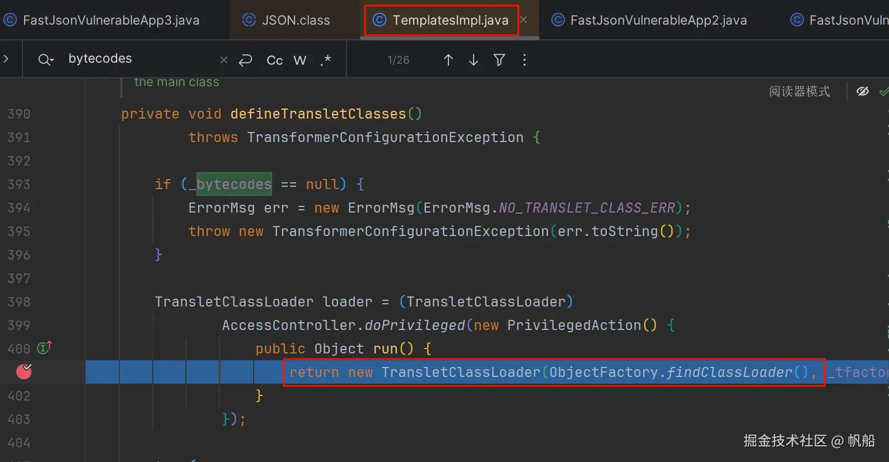Click line number 398 in the gutter
This screenshot has width=889, height=462.
click(19, 302)
